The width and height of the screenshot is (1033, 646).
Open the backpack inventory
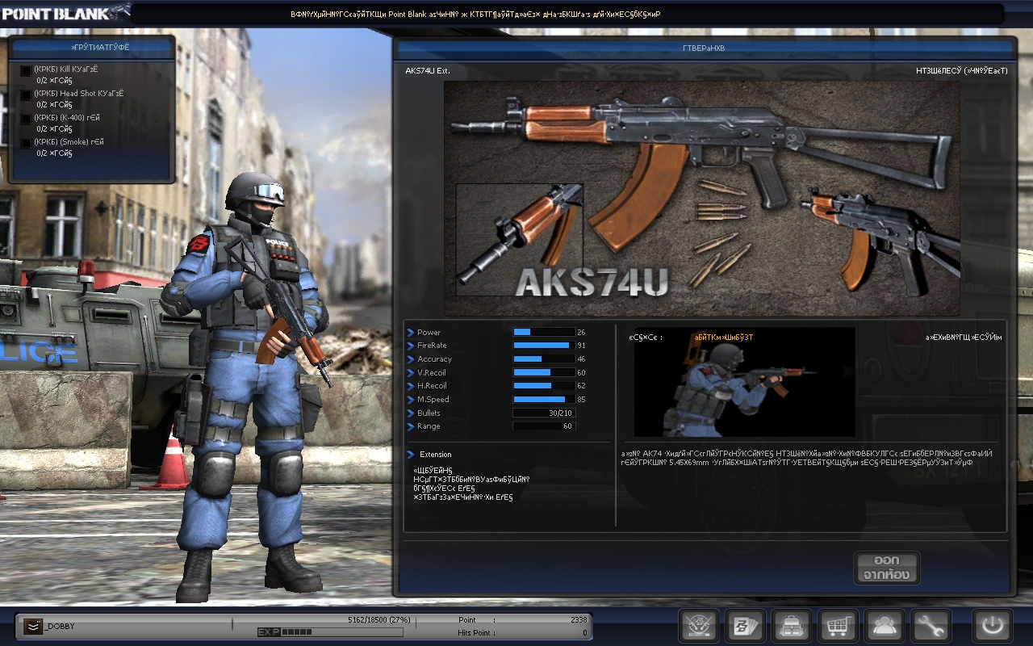(x=792, y=626)
